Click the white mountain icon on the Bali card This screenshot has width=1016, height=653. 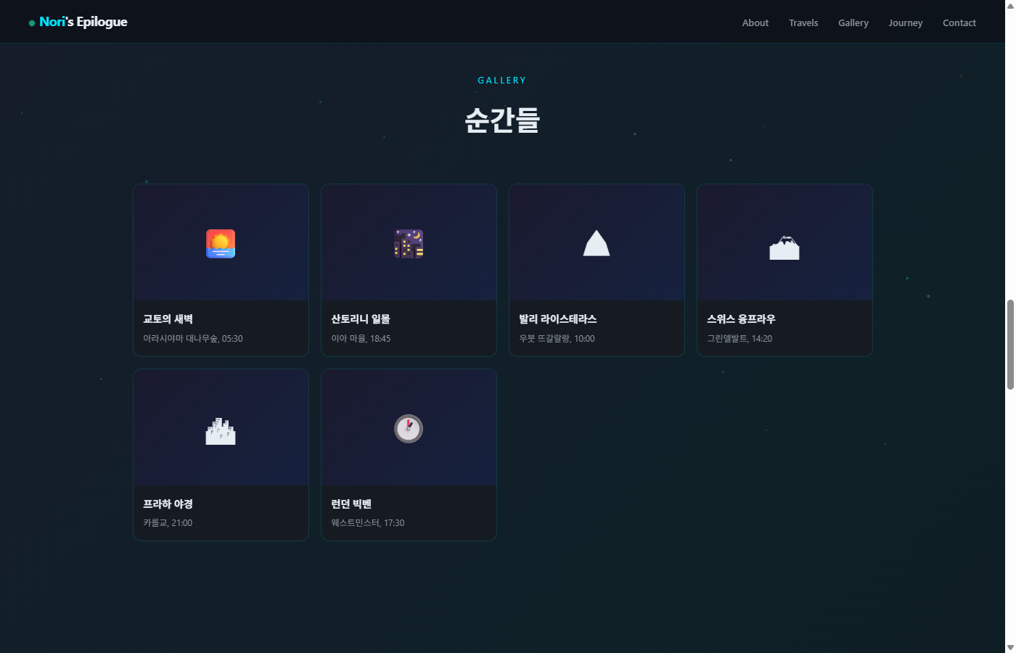(x=597, y=244)
